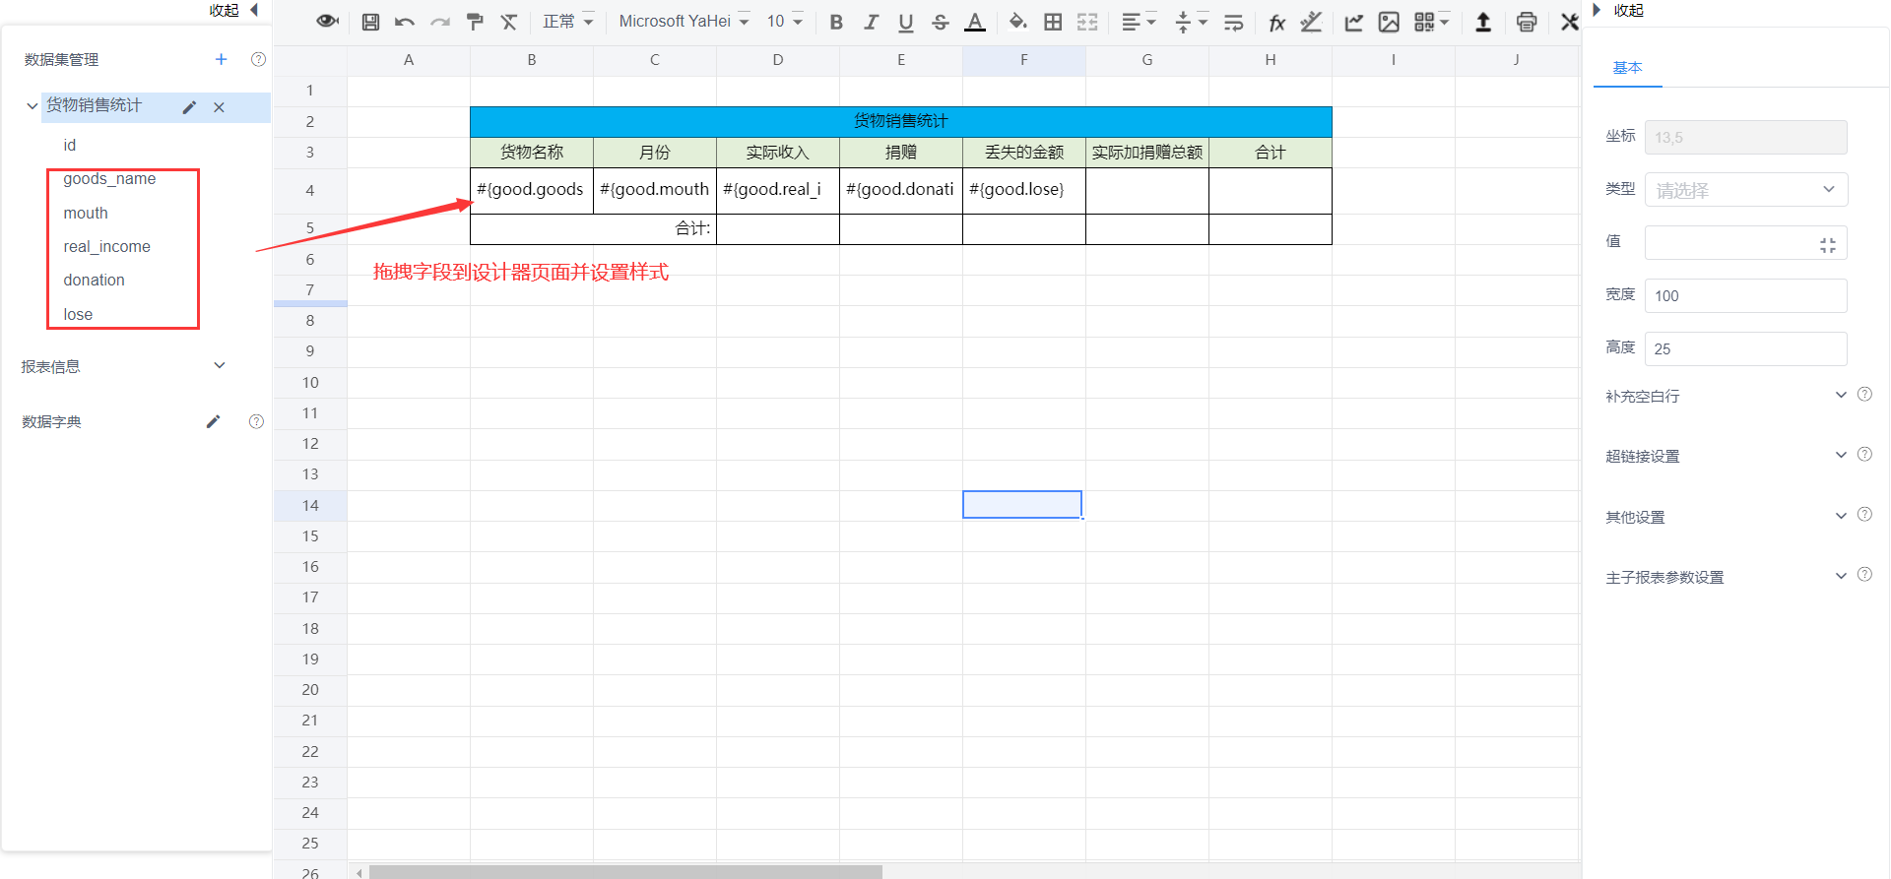Screen dimensions: 1891x879
Task: Open the QR/barcode dropdown icon
Action: pos(1432,22)
